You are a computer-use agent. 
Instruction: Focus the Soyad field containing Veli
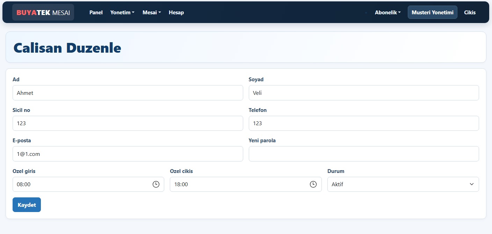tap(364, 93)
